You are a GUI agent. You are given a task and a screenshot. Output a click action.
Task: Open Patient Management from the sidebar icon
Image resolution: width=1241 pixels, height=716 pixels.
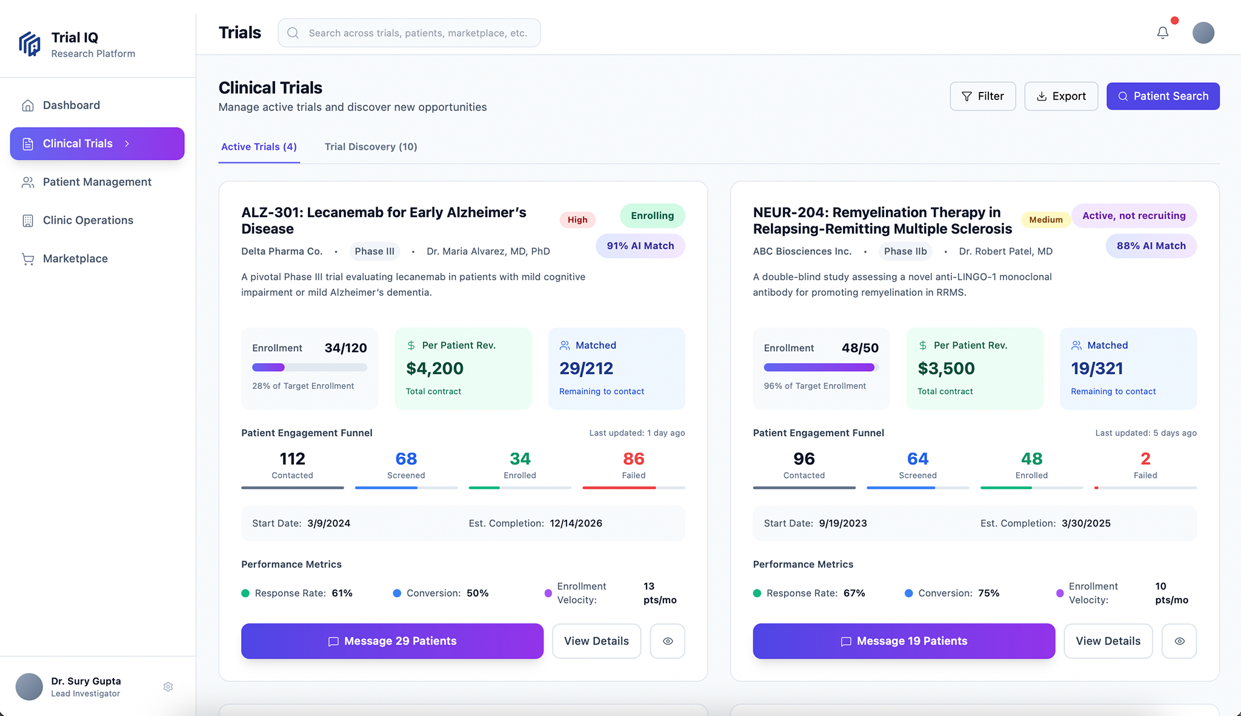(x=28, y=182)
